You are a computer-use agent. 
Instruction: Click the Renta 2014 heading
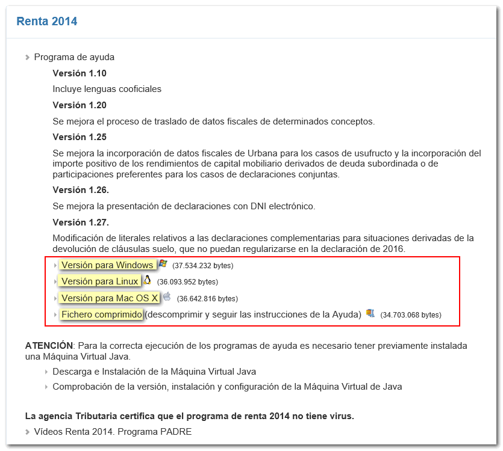pyautogui.click(x=47, y=22)
